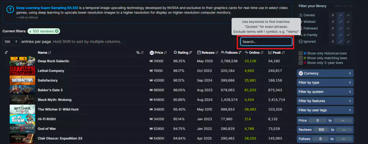Screen dimensions: 368x144
Task: Click the include checkmark for Owned
Action: coord(348,15)
